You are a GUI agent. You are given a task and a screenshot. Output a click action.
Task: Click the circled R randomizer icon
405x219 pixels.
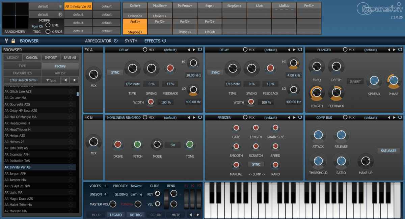point(60,15)
